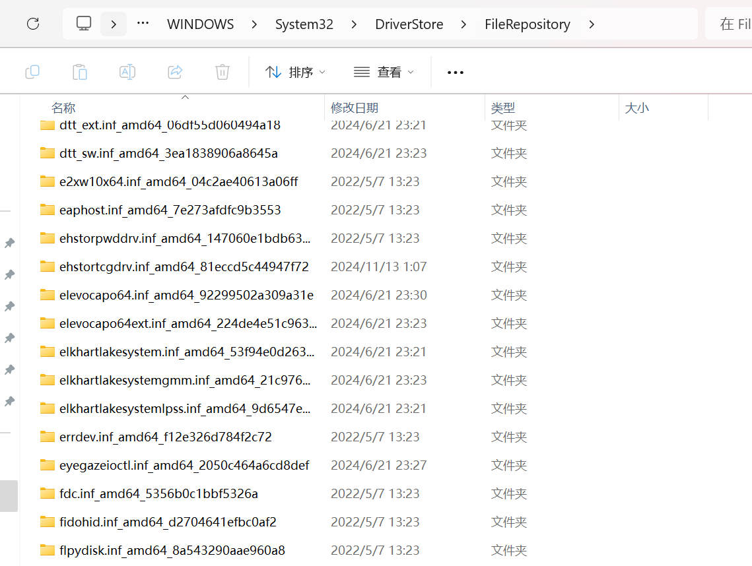Click folder icon of e2xw10x64.inf row
The height and width of the screenshot is (566, 752).
tap(47, 181)
